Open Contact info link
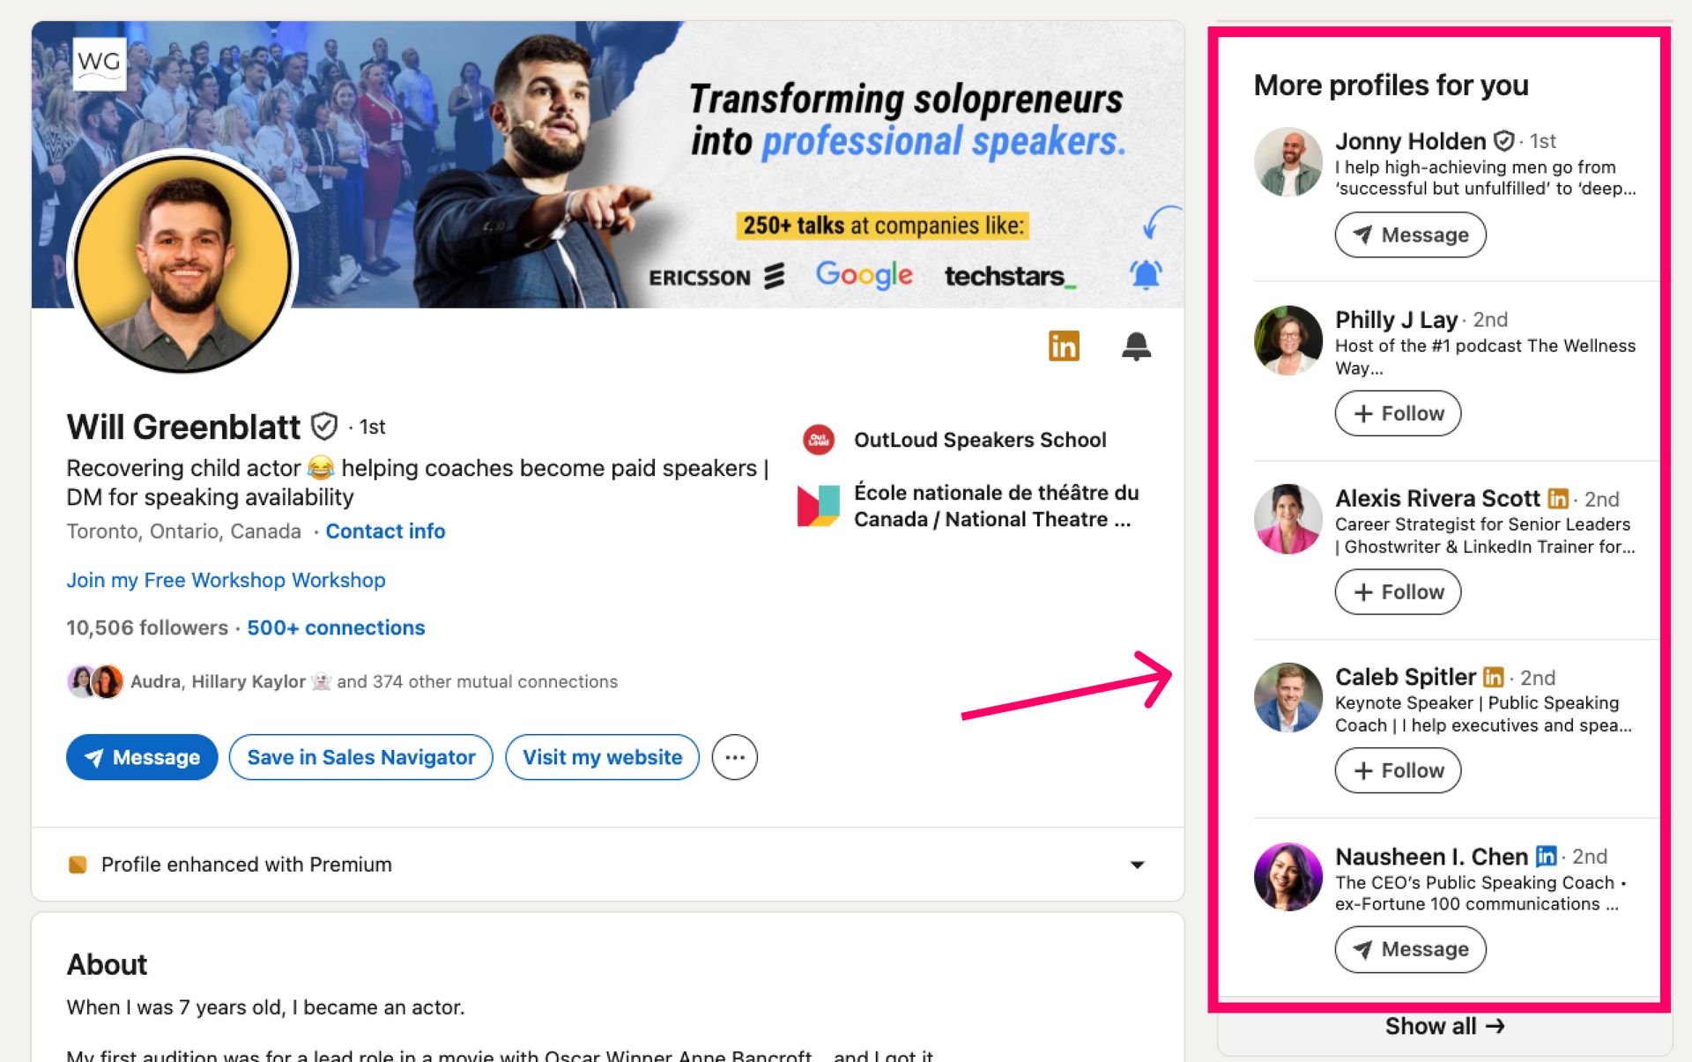This screenshot has width=1692, height=1062. [x=385, y=531]
